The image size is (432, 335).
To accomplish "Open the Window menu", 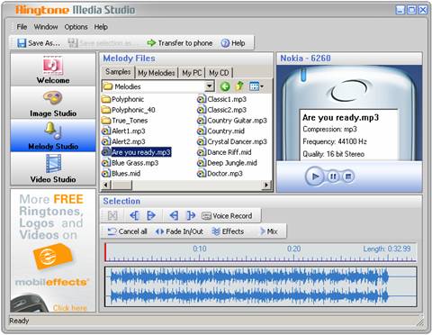I will 46,27.
